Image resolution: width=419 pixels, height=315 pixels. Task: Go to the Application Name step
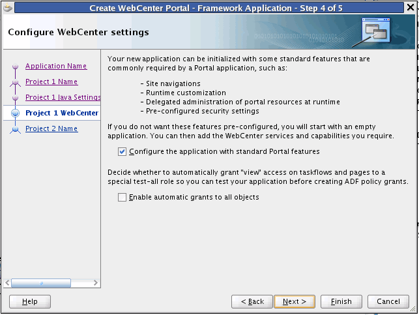[56, 66]
